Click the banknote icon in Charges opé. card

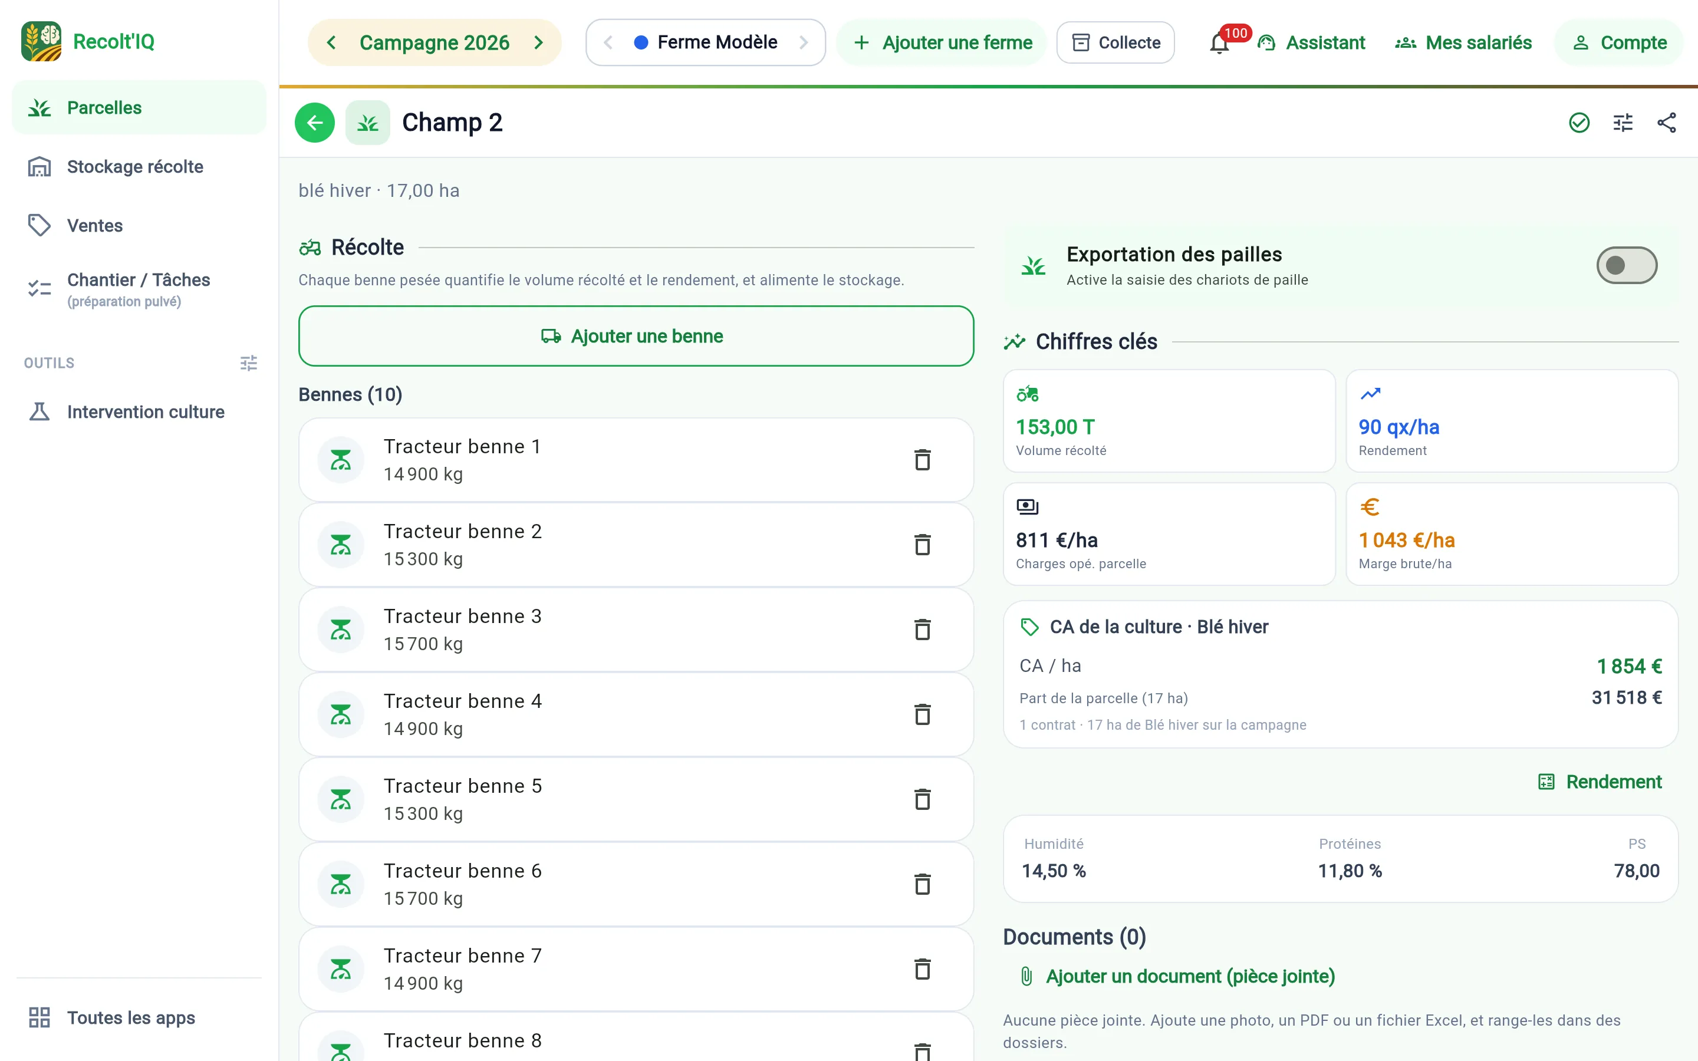[1027, 506]
